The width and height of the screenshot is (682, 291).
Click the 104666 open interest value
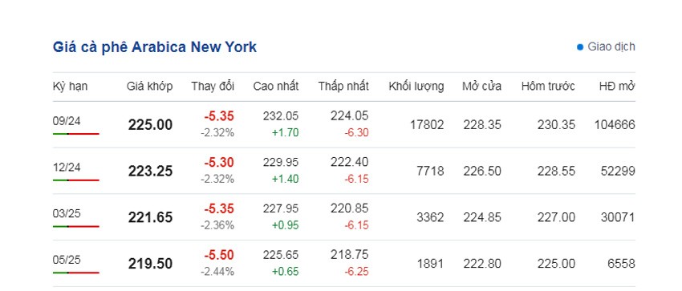pyautogui.click(x=615, y=125)
